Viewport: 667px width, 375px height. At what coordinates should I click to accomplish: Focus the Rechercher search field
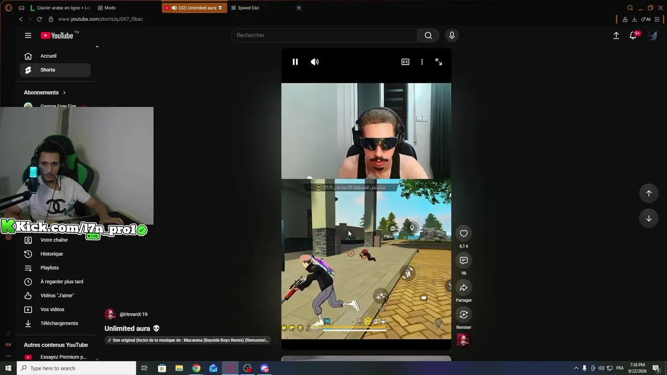click(324, 35)
